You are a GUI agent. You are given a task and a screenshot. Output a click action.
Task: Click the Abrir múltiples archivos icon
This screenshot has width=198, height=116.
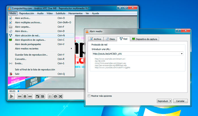pos(10,22)
